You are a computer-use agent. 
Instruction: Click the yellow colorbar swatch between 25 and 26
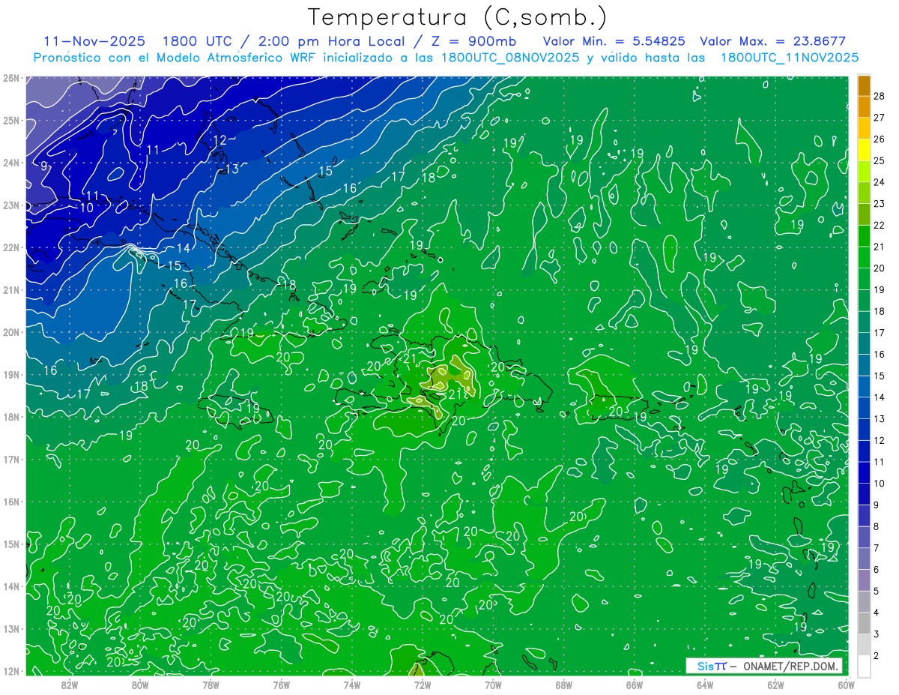[864, 149]
